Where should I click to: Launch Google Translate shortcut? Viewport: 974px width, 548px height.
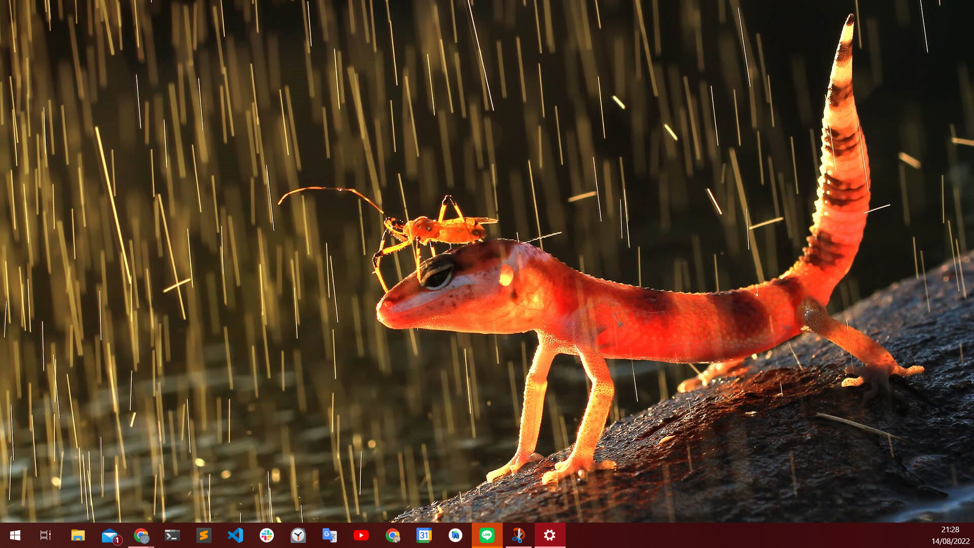pos(330,535)
